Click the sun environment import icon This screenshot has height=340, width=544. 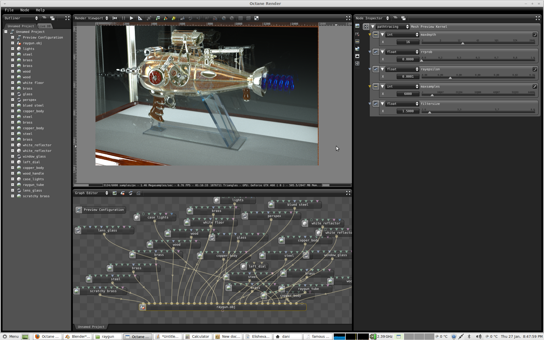click(x=174, y=18)
